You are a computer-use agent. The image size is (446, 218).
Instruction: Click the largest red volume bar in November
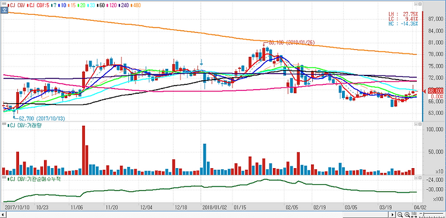84,150
